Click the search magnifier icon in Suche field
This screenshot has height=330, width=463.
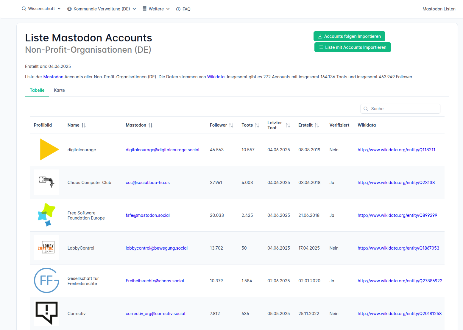[366, 109]
